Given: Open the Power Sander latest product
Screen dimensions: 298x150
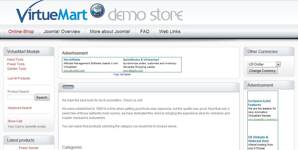Looking at the screenshot, I should pos(29,148).
